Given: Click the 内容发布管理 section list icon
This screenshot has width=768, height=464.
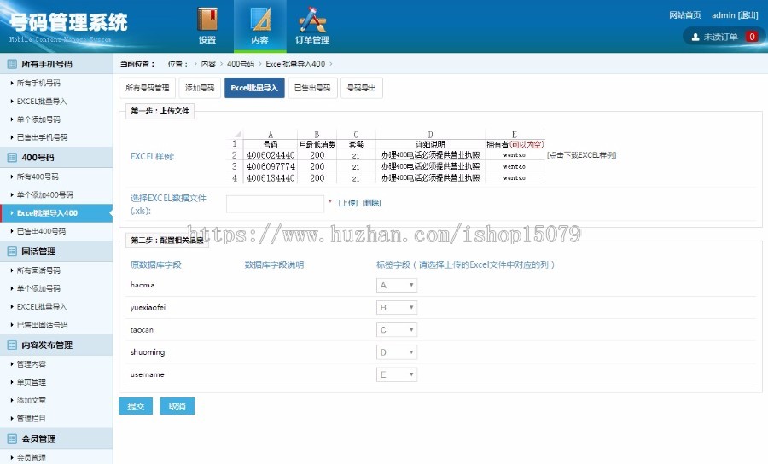Looking at the screenshot, I should [x=12, y=345].
